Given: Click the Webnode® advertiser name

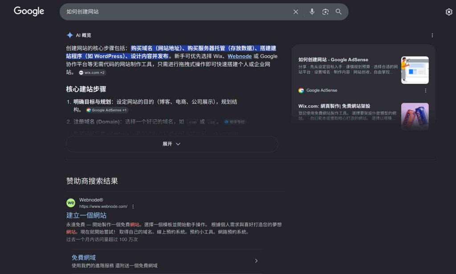Looking at the screenshot, I should [91, 200].
